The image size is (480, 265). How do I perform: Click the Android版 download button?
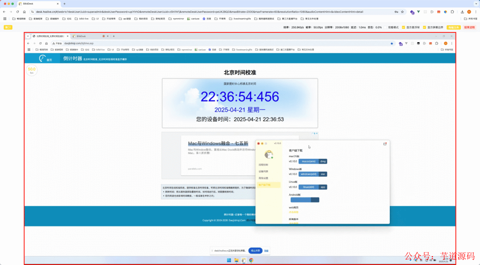tap(305, 200)
